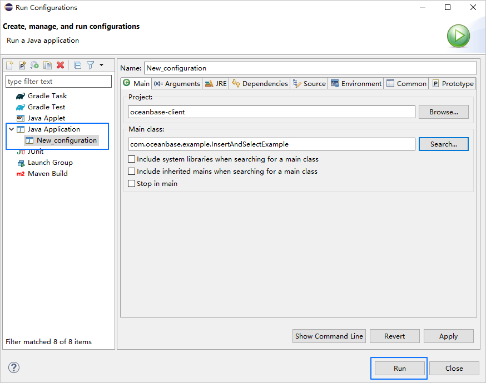The width and height of the screenshot is (486, 383).
Task: Select the Gradle Task configuration type
Action: coord(47,96)
